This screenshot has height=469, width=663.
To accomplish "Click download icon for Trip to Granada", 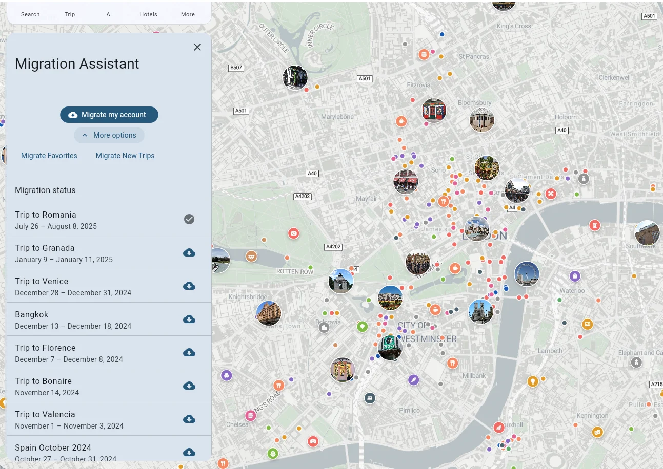I will click(189, 252).
